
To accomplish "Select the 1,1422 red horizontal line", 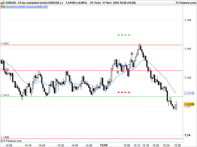I will point(91,71).
